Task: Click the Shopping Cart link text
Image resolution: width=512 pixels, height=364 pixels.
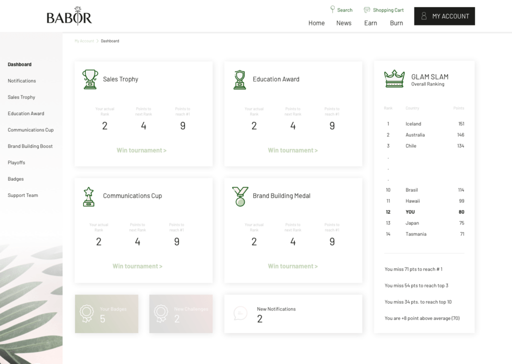Action: tap(388, 10)
